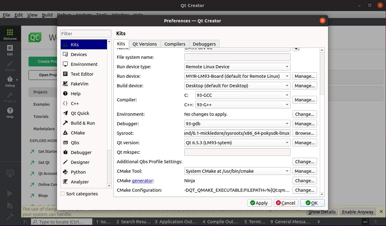Image resolution: width=386 pixels, height=226 pixels.
Task: Select the FakeVim category icon
Action: tap(65, 84)
